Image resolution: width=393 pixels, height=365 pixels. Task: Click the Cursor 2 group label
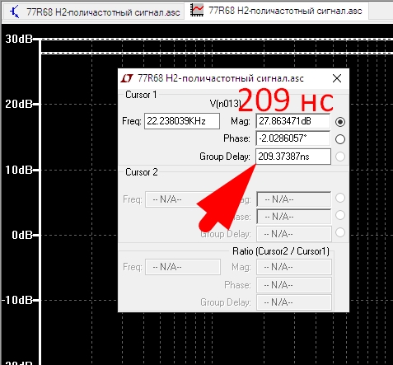142,172
